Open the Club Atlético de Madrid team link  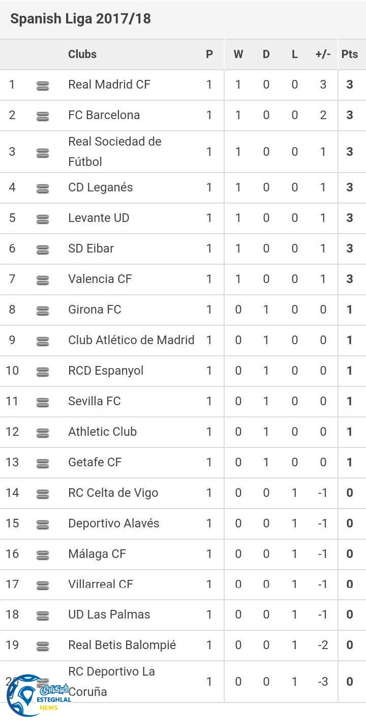click(x=131, y=340)
